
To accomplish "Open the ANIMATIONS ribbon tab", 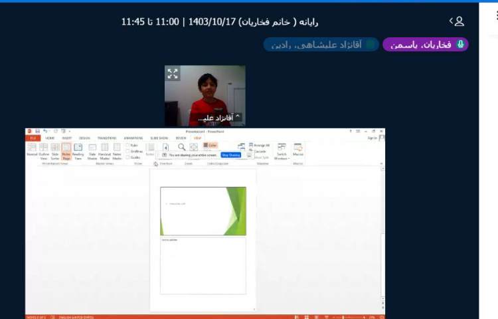I will tap(133, 138).
